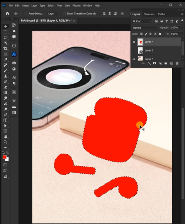Toggle filter for pixel layers
The height and width of the screenshot is (224, 185).
[x=156, y=21]
